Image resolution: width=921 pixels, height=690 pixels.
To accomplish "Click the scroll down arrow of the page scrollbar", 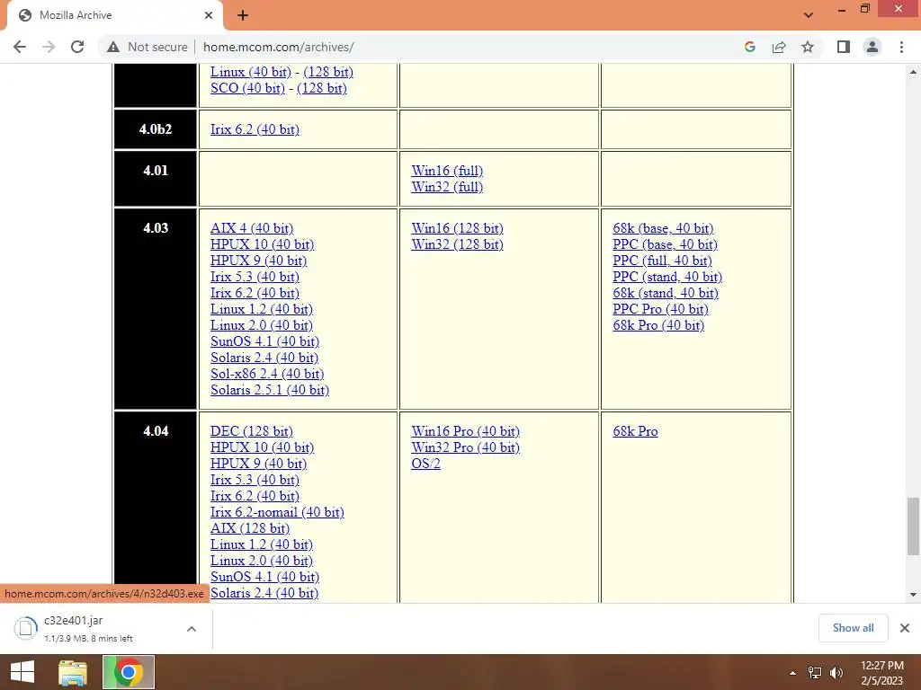I will (x=913, y=595).
